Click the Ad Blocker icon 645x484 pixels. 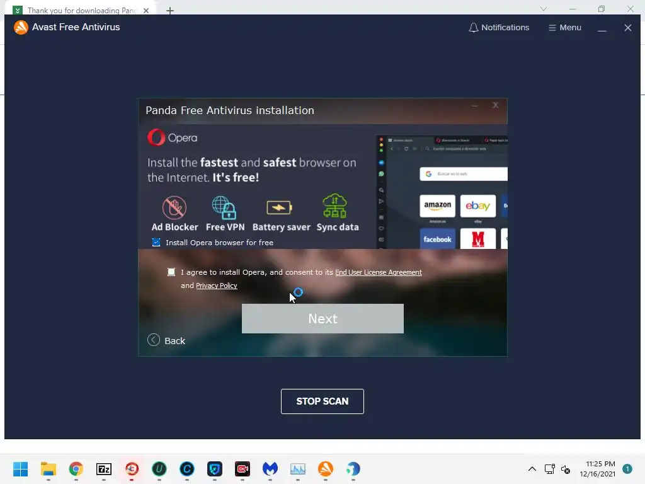174,207
